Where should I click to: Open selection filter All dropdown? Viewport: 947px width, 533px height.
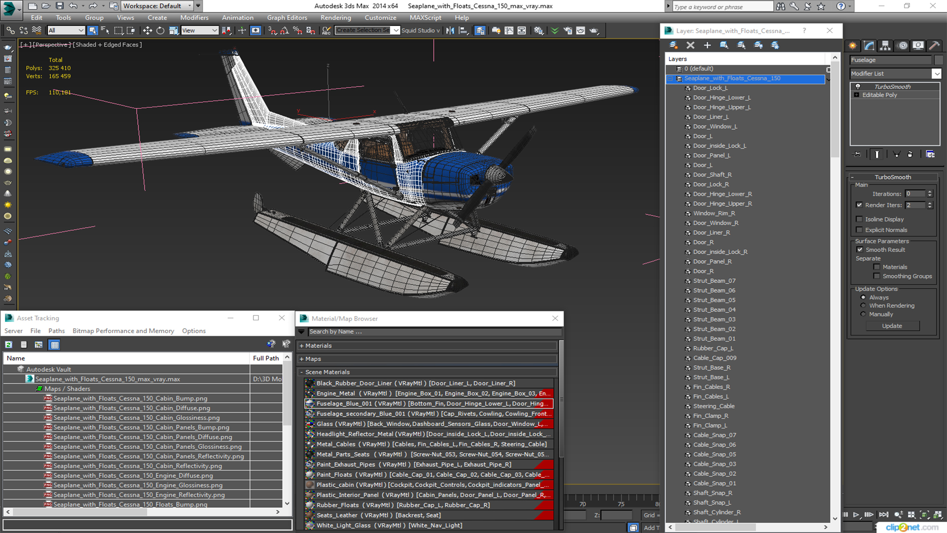pyautogui.click(x=66, y=31)
